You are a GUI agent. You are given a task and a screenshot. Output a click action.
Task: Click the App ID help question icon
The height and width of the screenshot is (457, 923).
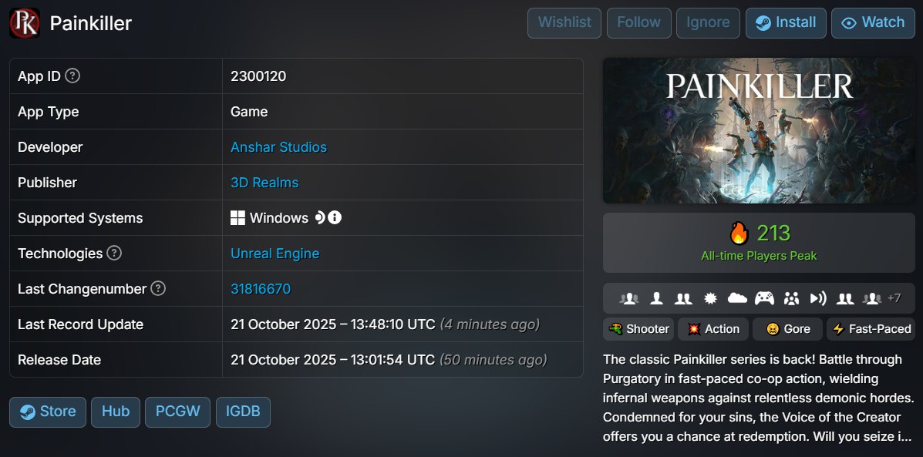72,76
